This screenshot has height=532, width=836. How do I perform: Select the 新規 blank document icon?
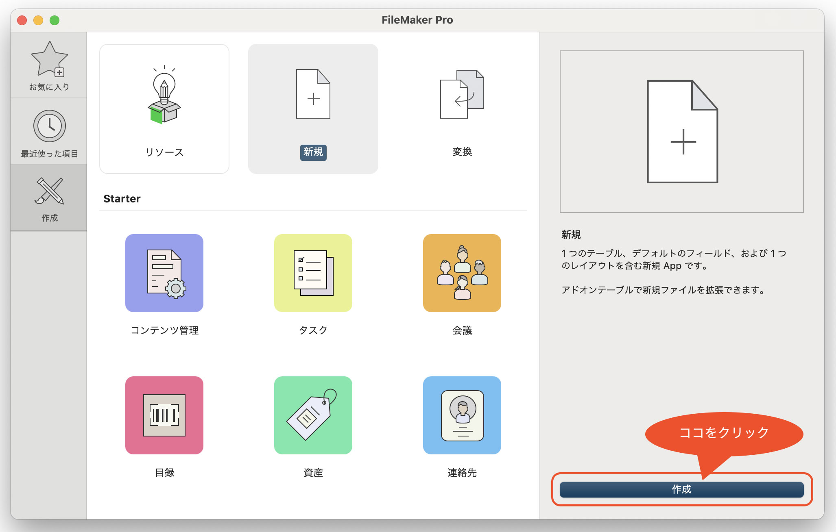click(313, 94)
